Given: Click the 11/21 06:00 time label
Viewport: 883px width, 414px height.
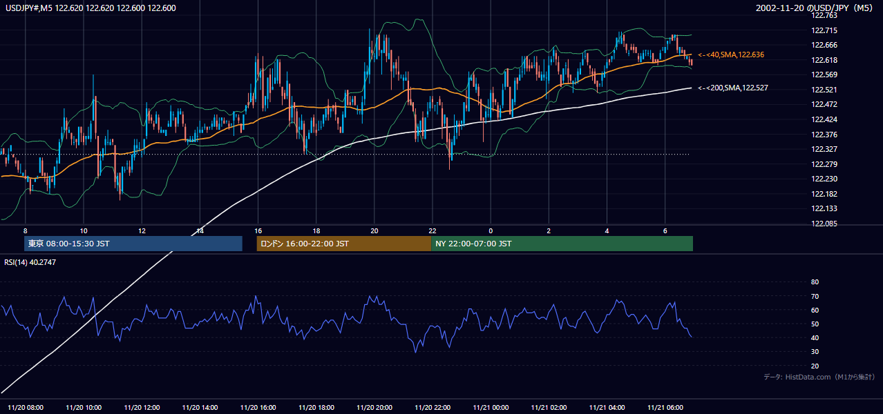Looking at the screenshot, I should (x=665, y=407).
